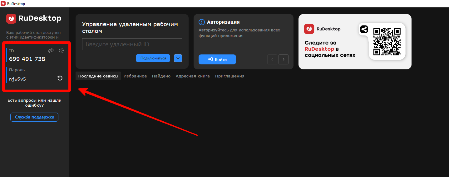Expand connect options dropdown arrow

click(x=178, y=58)
